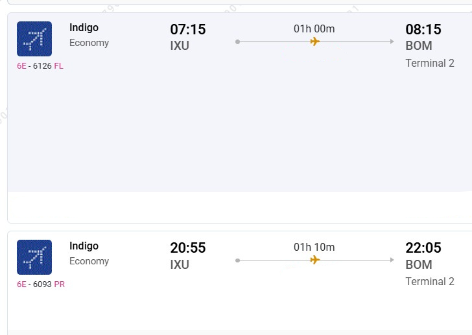Viewport: 472px width, 335px height.
Task: Click Indigo airline name in second card
Action: coord(84,246)
